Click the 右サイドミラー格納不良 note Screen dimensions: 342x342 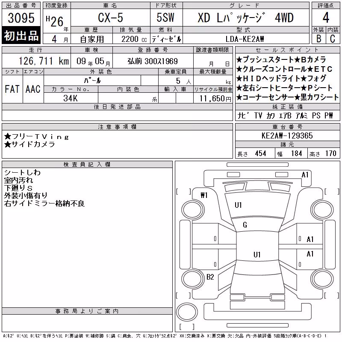44,203
